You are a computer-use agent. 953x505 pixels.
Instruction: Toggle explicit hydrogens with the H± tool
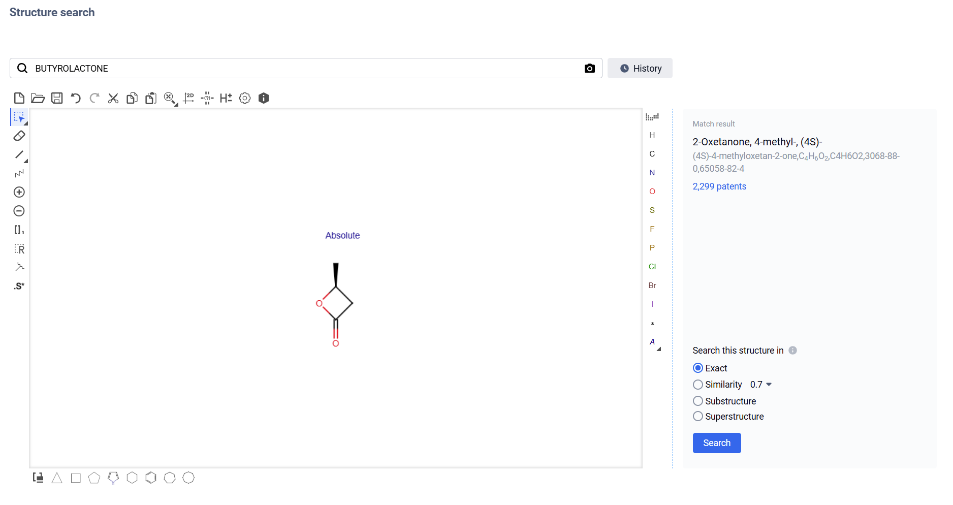tap(226, 98)
